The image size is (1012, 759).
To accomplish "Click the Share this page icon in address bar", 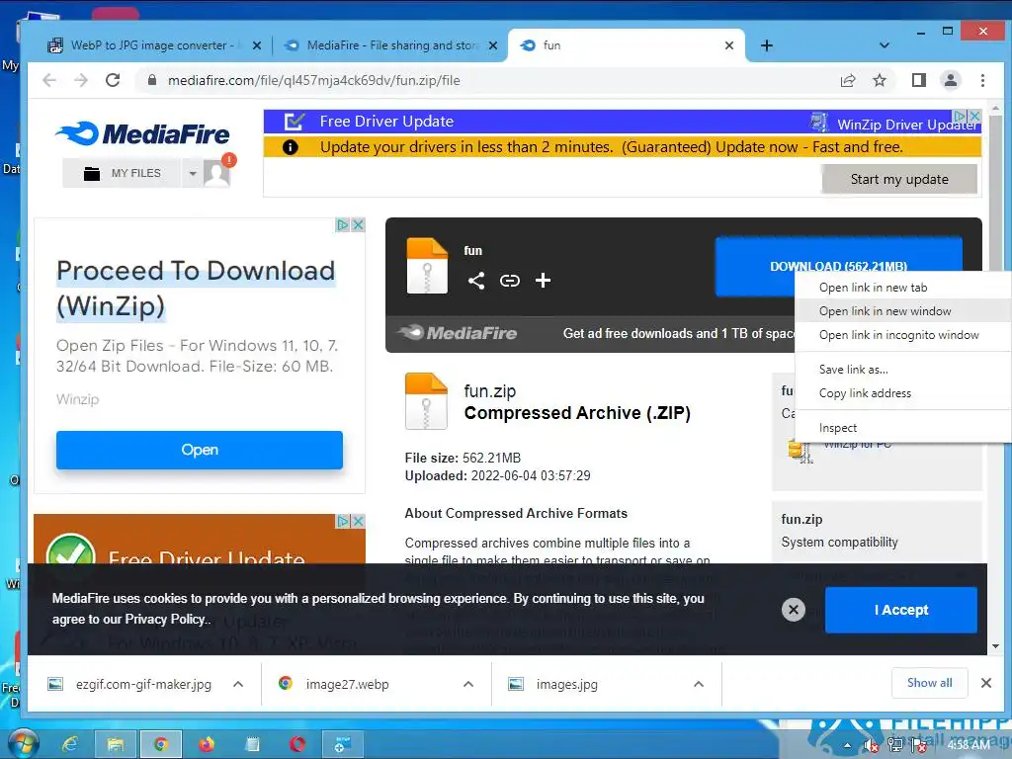I will pyautogui.click(x=847, y=80).
